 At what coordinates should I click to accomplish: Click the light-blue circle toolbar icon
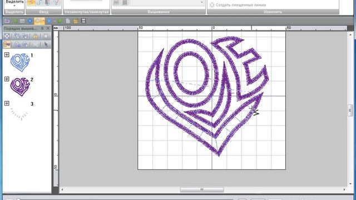(48, 21)
